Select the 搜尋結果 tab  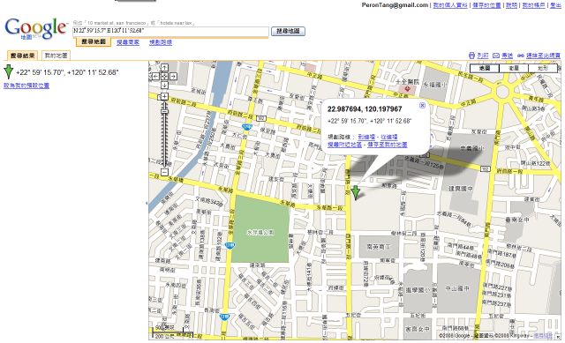[x=22, y=56]
